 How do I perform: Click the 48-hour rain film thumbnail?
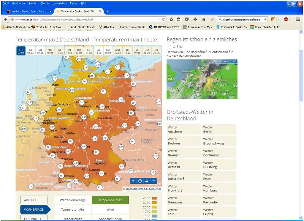point(202,79)
